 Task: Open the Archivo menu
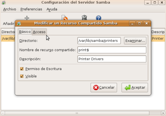point(10,9)
